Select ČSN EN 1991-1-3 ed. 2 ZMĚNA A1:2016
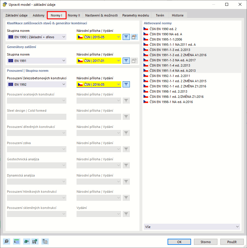The height and width of the screenshot is (248, 247). pos(192,55)
